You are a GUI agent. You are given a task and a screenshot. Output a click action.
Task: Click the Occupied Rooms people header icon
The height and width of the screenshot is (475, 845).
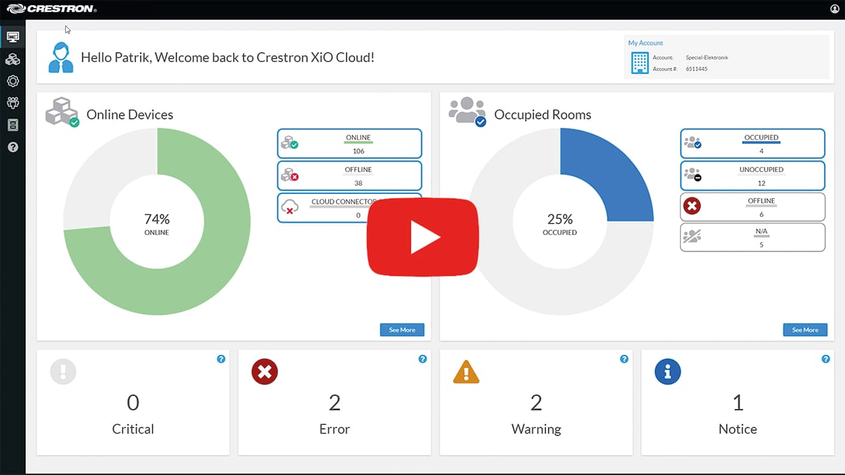click(x=467, y=111)
